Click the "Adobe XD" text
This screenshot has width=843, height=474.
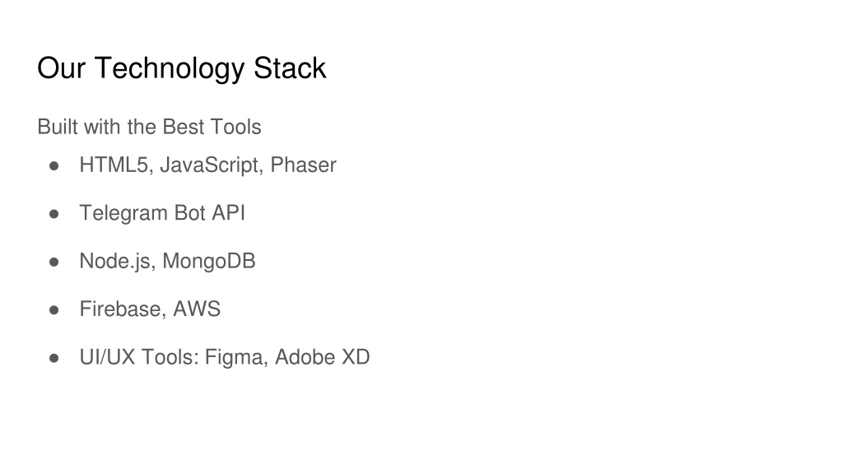pos(323,357)
